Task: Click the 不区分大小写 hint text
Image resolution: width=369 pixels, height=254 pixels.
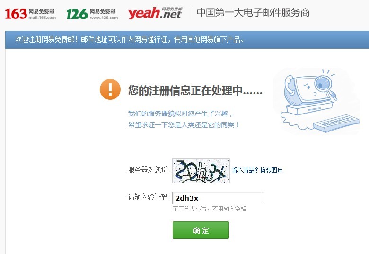Action: (x=189, y=209)
